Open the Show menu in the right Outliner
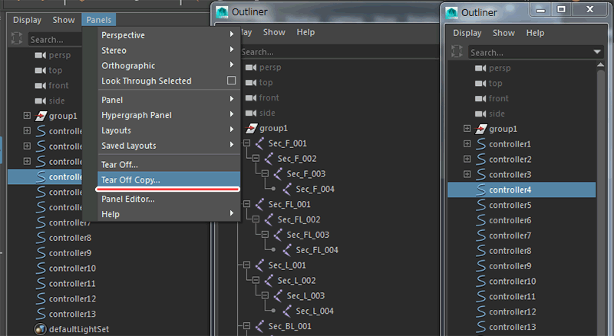This screenshot has height=336, width=614. point(503,33)
